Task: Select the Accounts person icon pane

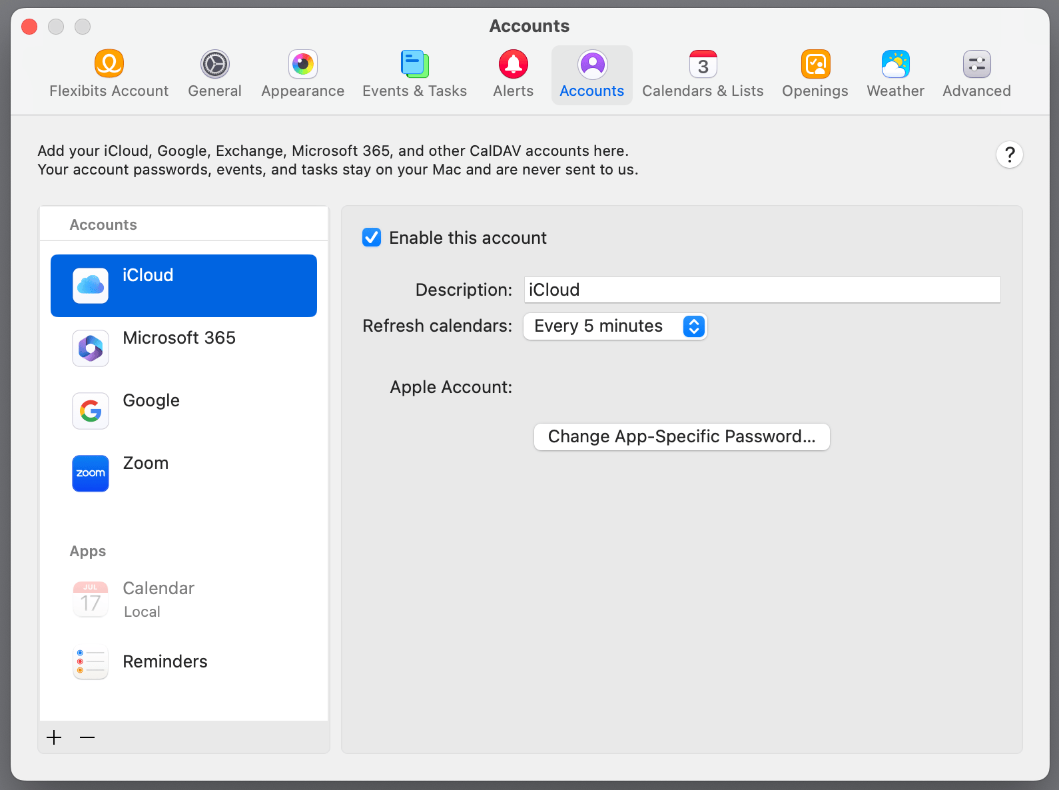Action: click(592, 64)
